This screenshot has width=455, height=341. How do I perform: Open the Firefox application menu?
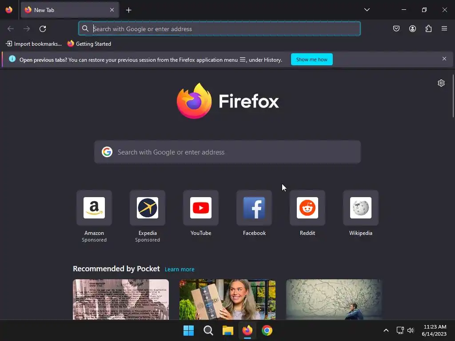click(444, 28)
